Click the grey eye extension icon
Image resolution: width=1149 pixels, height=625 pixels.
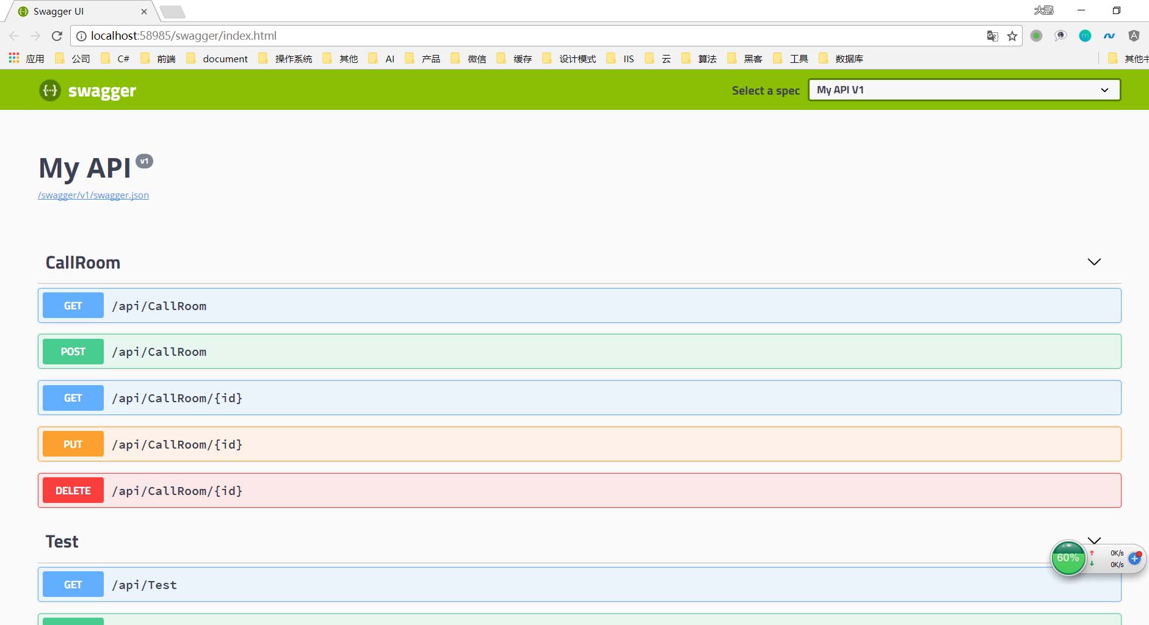click(1060, 36)
